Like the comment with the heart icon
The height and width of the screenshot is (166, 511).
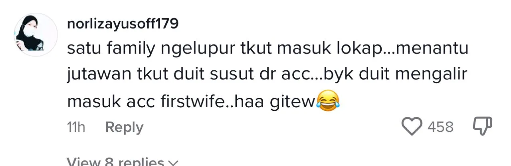tap(412, 127)
